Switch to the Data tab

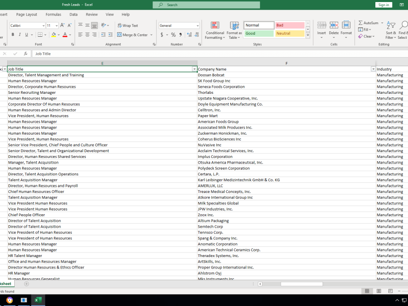click(73, 15)
